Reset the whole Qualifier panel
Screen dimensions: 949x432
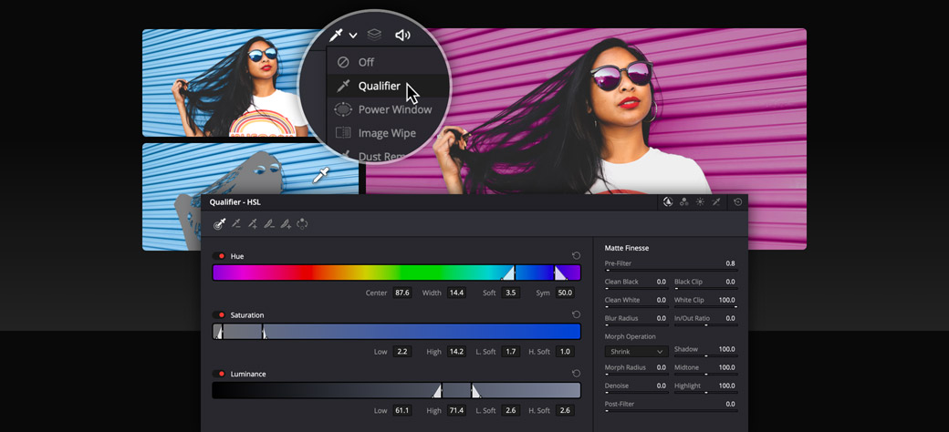pyautogui.click(x=737, y=202)
